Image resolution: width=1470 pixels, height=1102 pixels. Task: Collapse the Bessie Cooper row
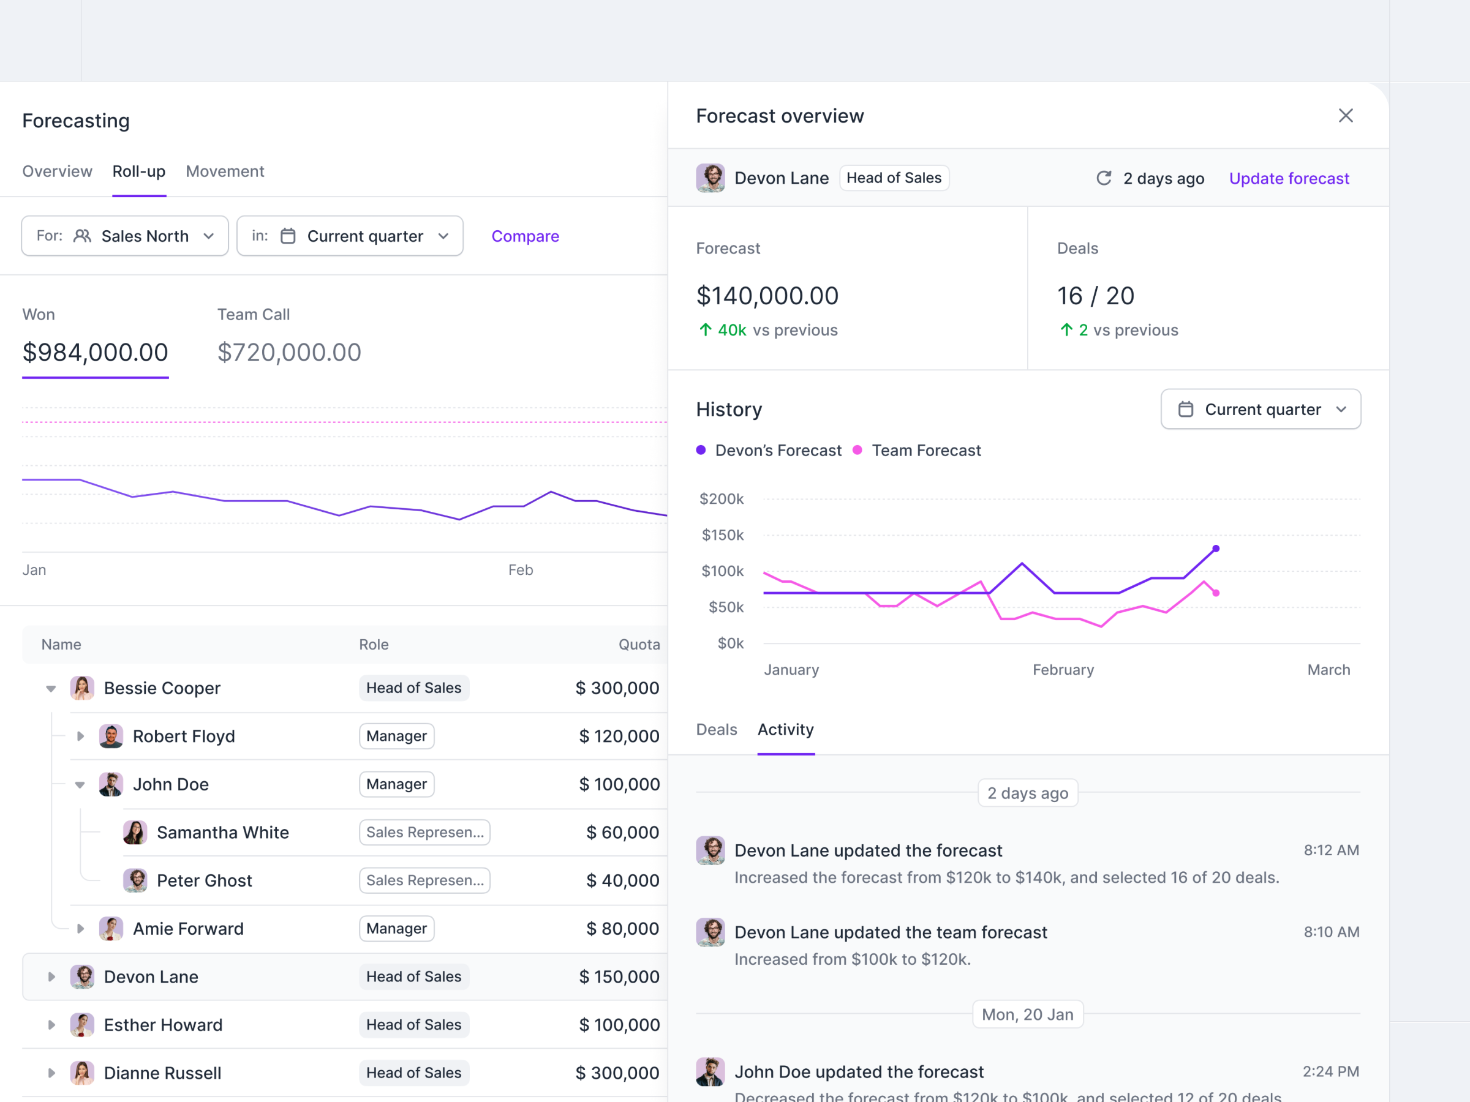pyautogui.click(x=51, y=688)
